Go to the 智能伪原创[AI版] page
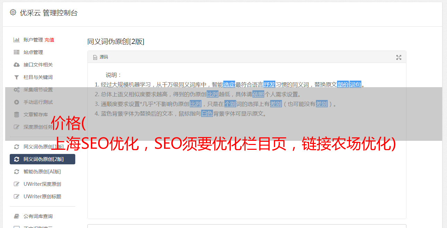Screen dimensions: 447x228 tap(42, 172)
